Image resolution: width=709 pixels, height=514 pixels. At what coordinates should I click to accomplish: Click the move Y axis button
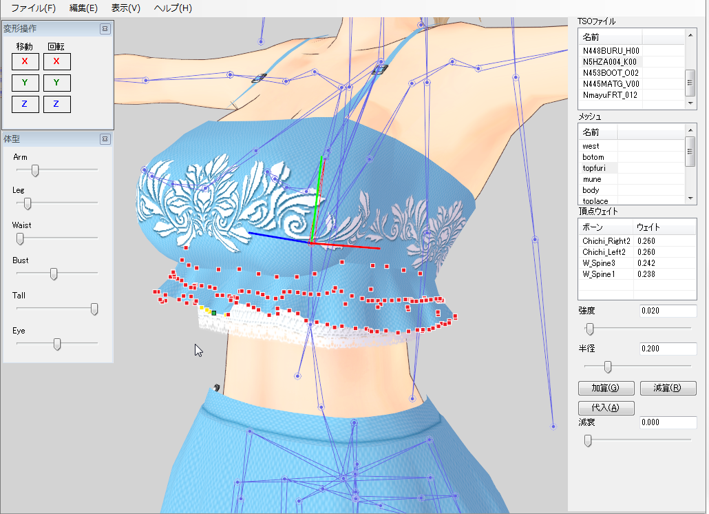[x=25, y=83]
